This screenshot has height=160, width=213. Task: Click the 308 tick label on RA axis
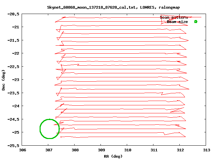tap(75, 150)
